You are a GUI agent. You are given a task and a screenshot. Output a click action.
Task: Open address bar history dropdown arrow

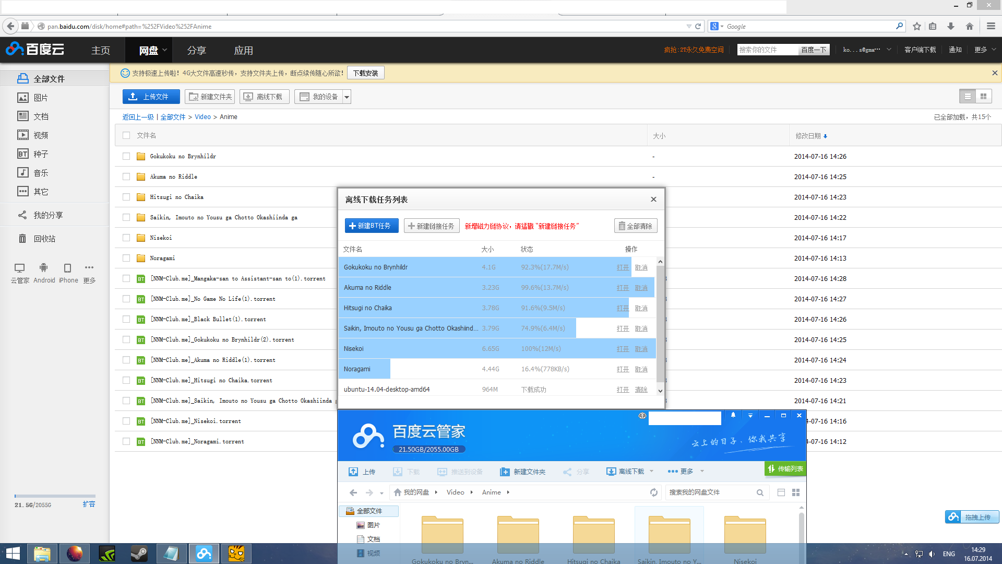tap(689, 26)
